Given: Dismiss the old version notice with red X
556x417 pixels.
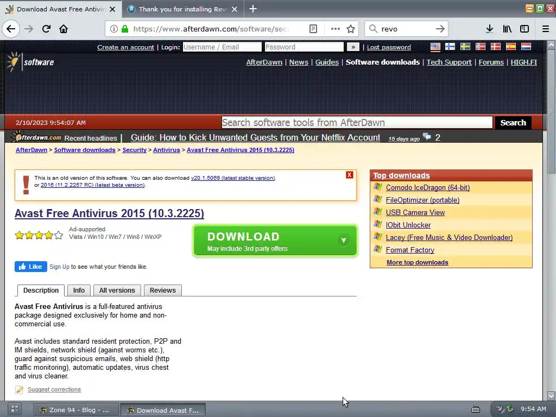Looking at the screenshot, I should coord(349,175).
